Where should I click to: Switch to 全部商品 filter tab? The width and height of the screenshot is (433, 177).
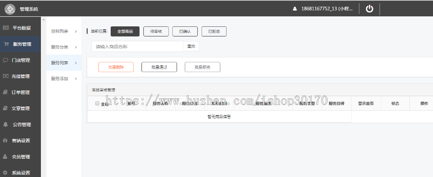coord(125,31)
